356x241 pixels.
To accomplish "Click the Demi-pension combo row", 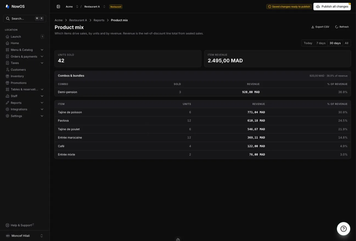I will pyautogui.click(x=203, y=92).
